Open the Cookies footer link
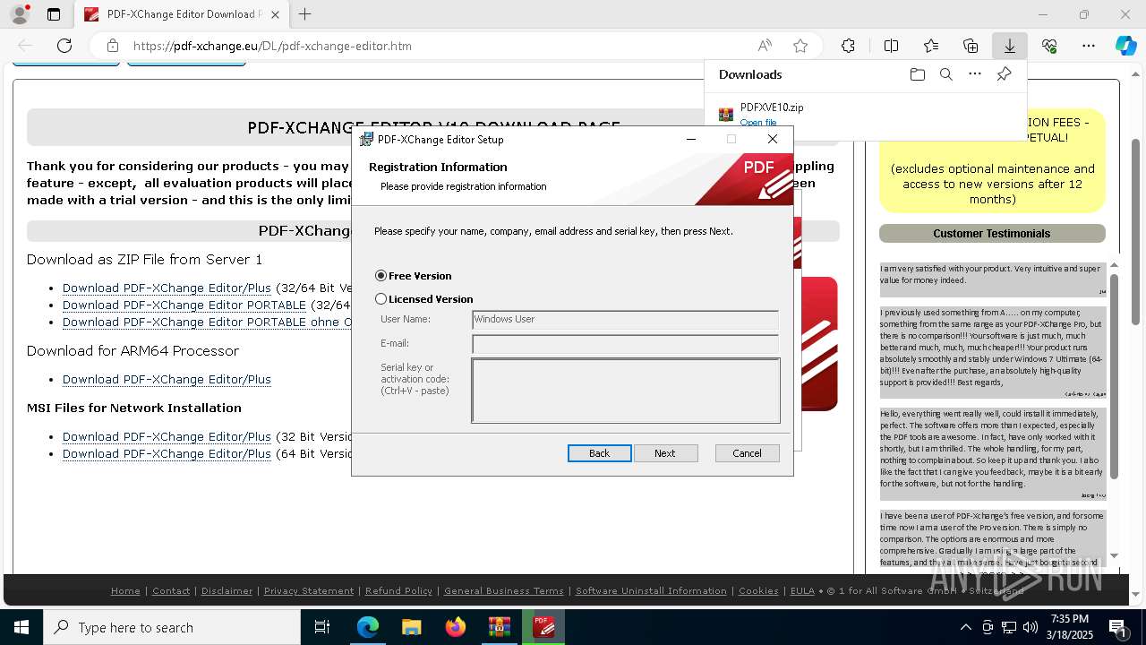1146x645 pixels. point(758,591)
